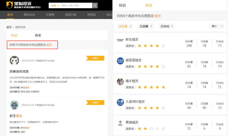The width and height of the screenshot is (228, 136).
Task: Open the 累计 time range dropdown
Action: (217, 26)
